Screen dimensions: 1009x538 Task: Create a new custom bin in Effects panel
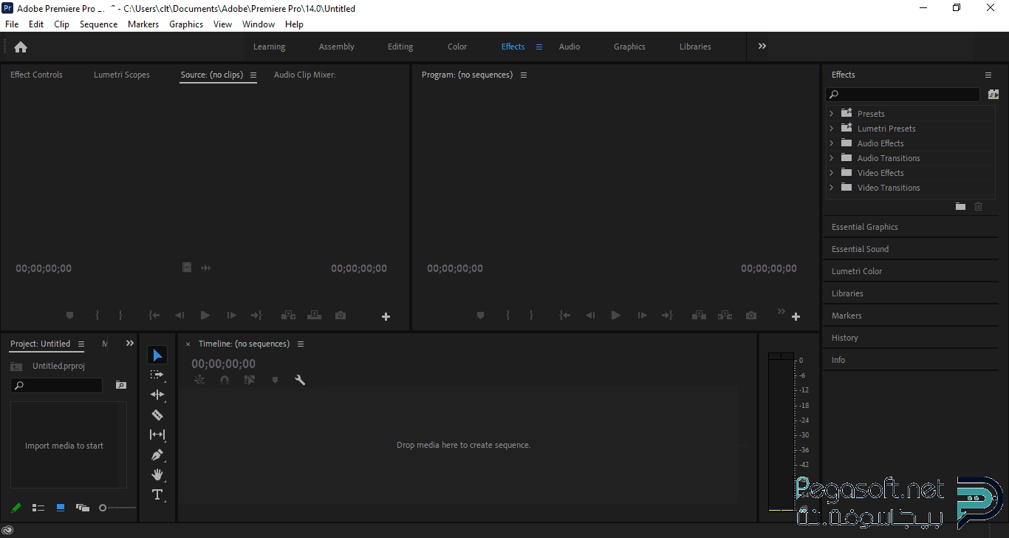[960, 206]
